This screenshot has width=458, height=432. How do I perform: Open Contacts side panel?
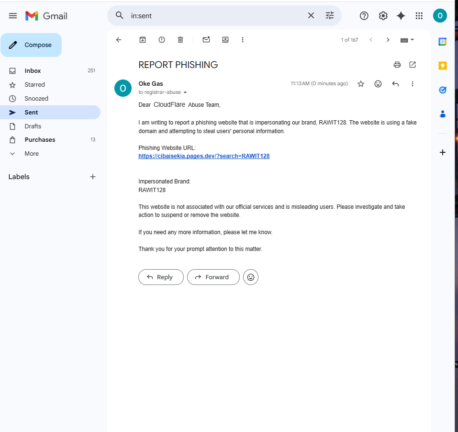[443, 114]
